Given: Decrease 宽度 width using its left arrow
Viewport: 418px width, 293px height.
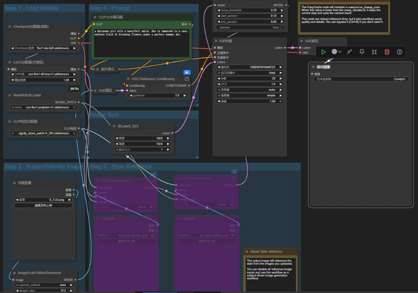Looking at the screenshot, I should tap(117, 138).
